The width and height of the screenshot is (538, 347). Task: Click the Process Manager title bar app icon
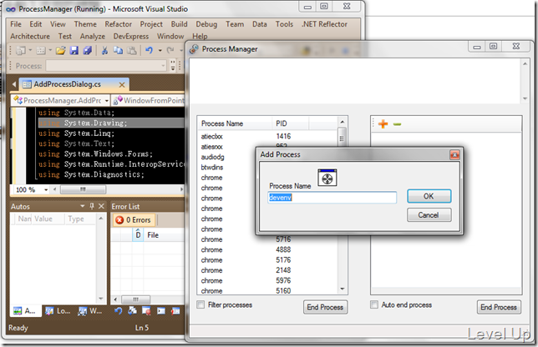tap(194, 49)
